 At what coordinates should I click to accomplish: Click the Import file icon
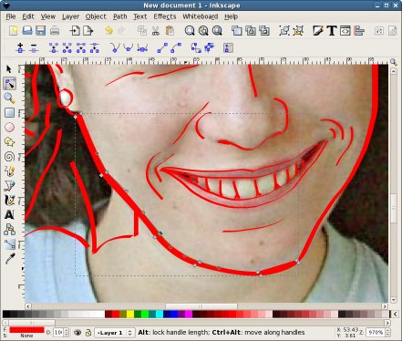click(x=75, y=31)
